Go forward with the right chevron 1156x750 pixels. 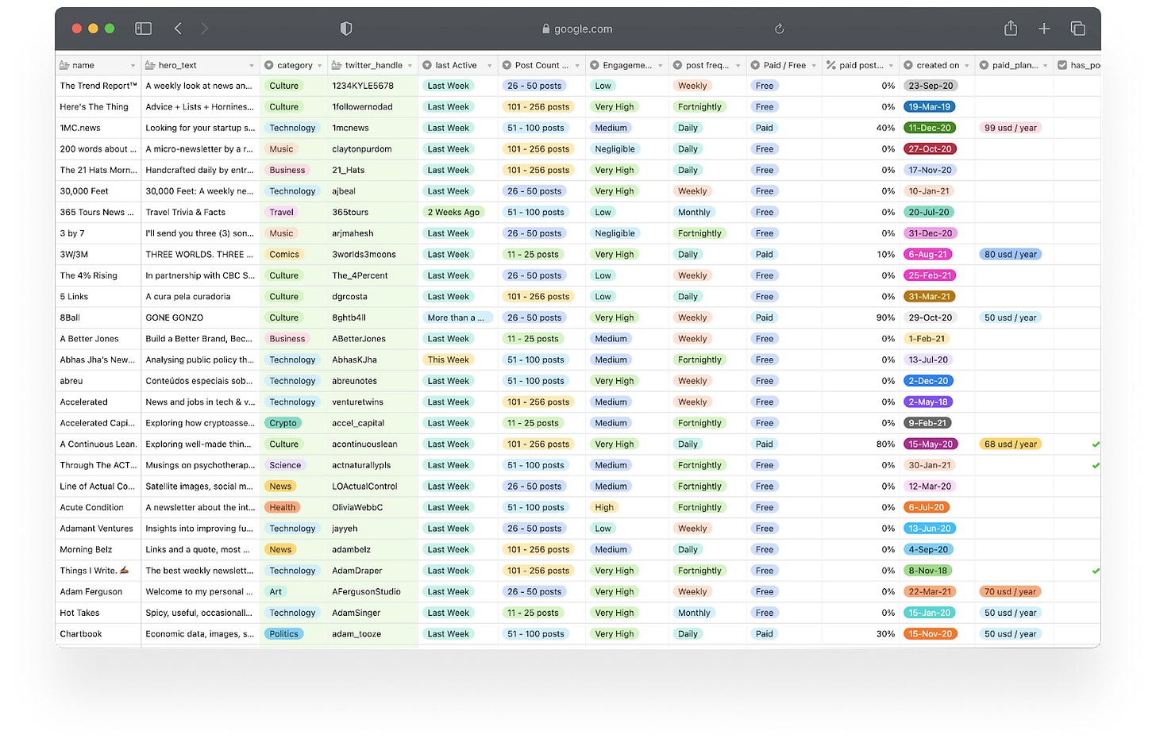tap(205, 29)
